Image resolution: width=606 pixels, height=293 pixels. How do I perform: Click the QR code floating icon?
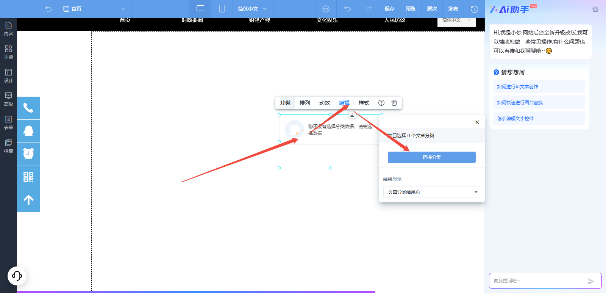click(28, 177)
